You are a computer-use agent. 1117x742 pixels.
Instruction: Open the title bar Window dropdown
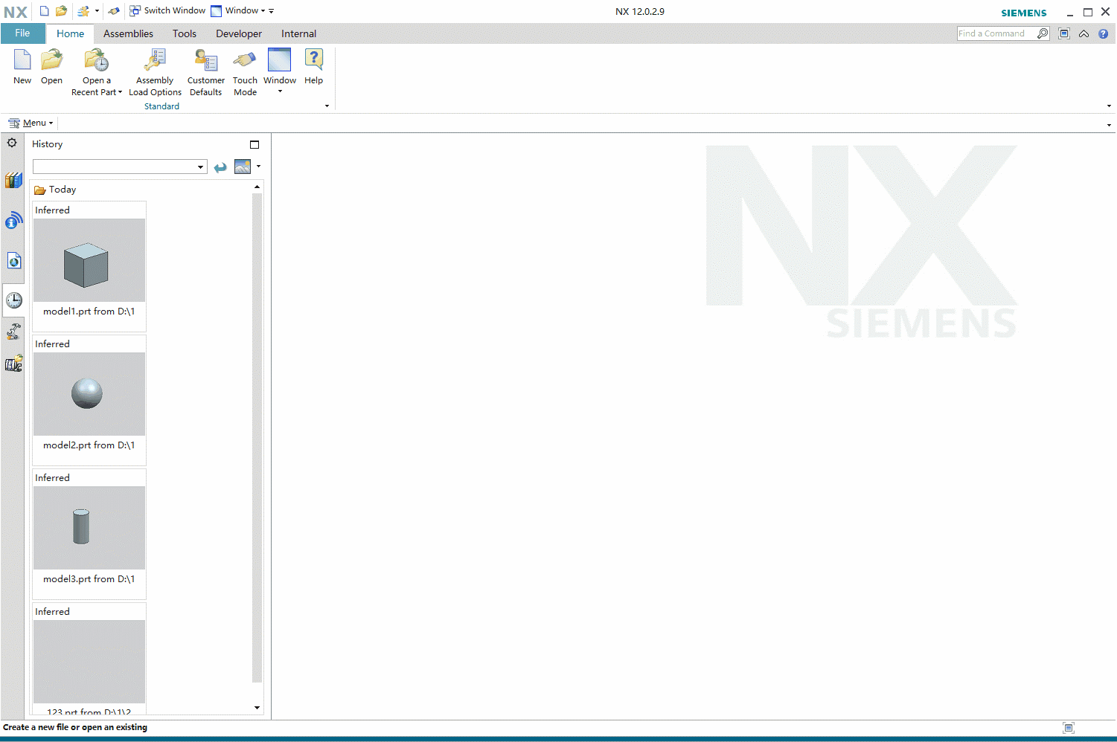(x=238, y=11)
